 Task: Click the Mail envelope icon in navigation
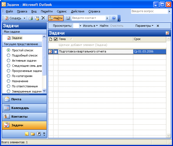7,99
